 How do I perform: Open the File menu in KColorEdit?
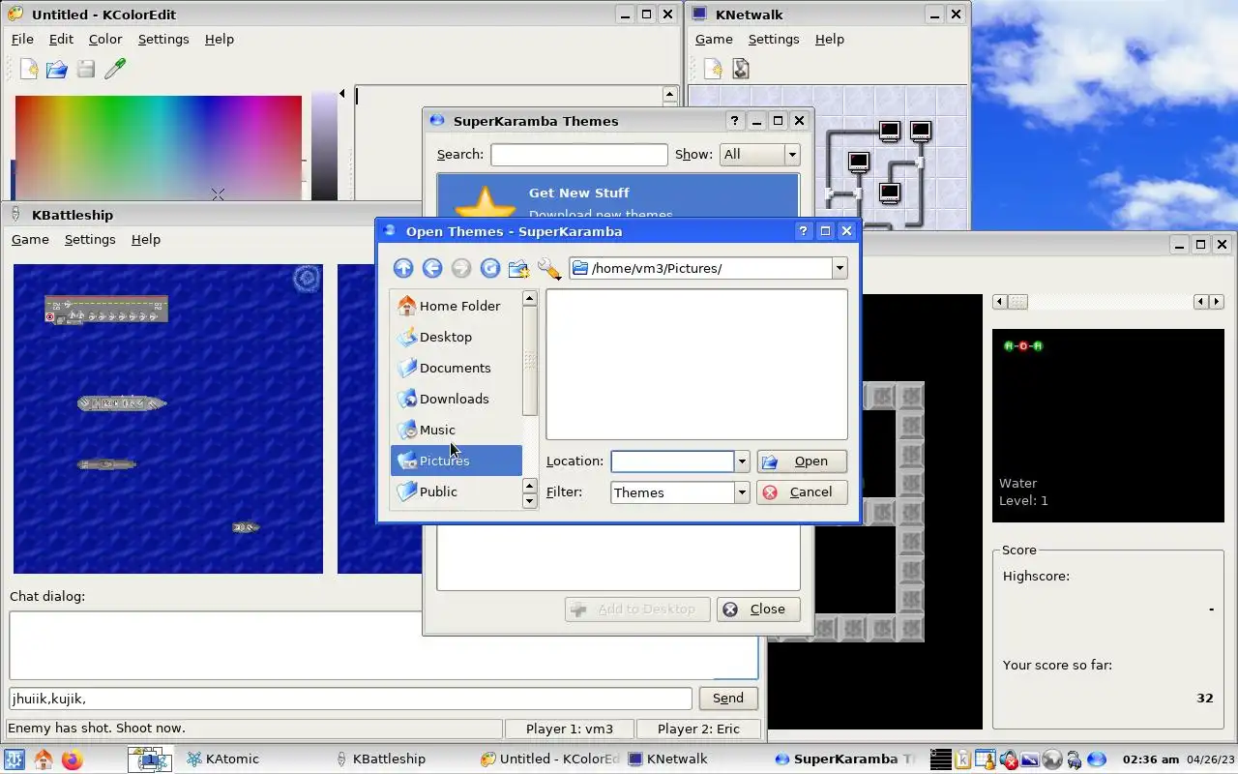click(x=22, y=40)
